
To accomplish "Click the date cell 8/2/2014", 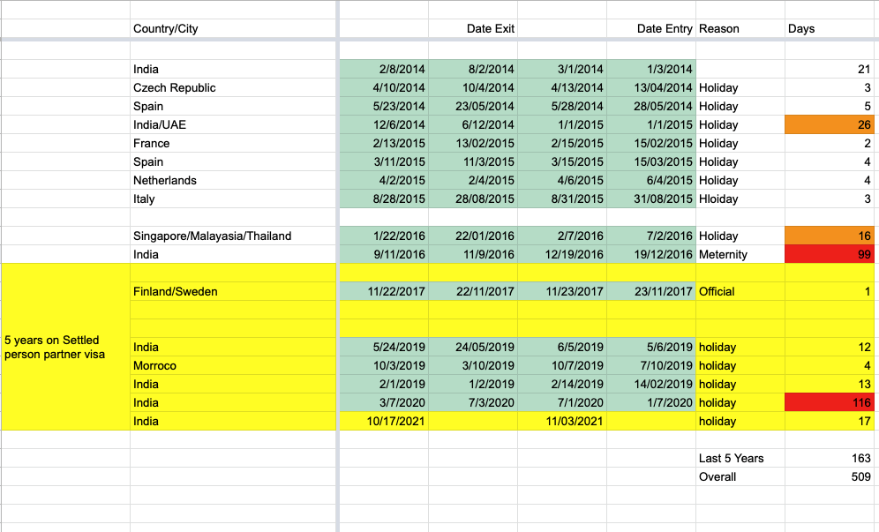I will click(473, 69).
